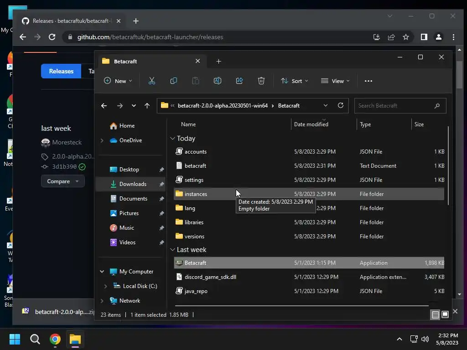Expand OneDrive in navigation pane
Image resolution: width=467 pixels, height=350 pixels.
102,140
